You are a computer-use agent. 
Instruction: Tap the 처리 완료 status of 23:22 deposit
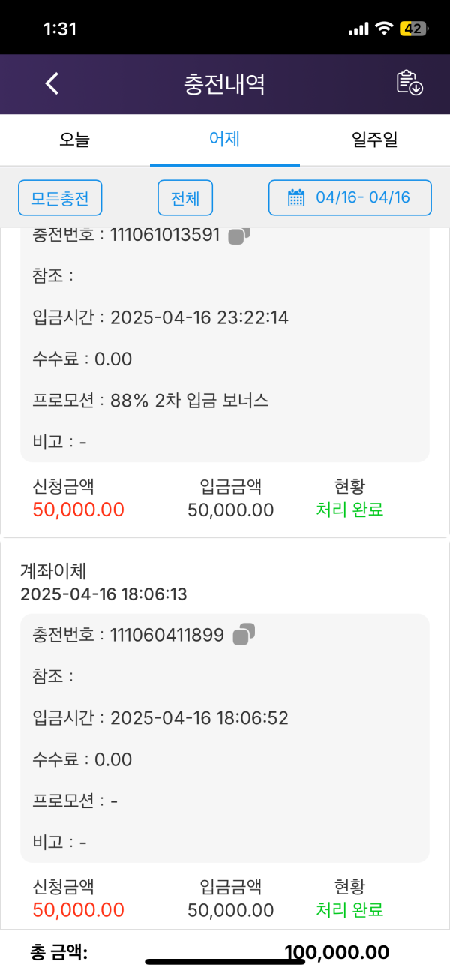tap(349, 510)
